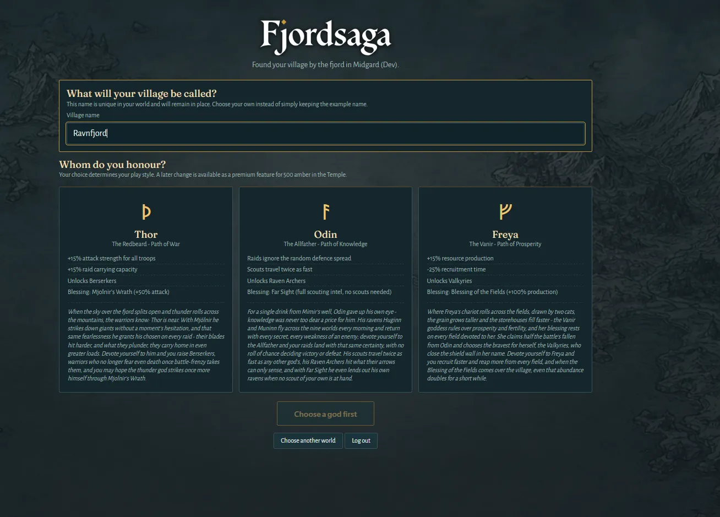Click Mjolnir's Wrath blessing line
Image resolution: width=720 pixels, height=517 pixels.
click(x=118, y=292)
